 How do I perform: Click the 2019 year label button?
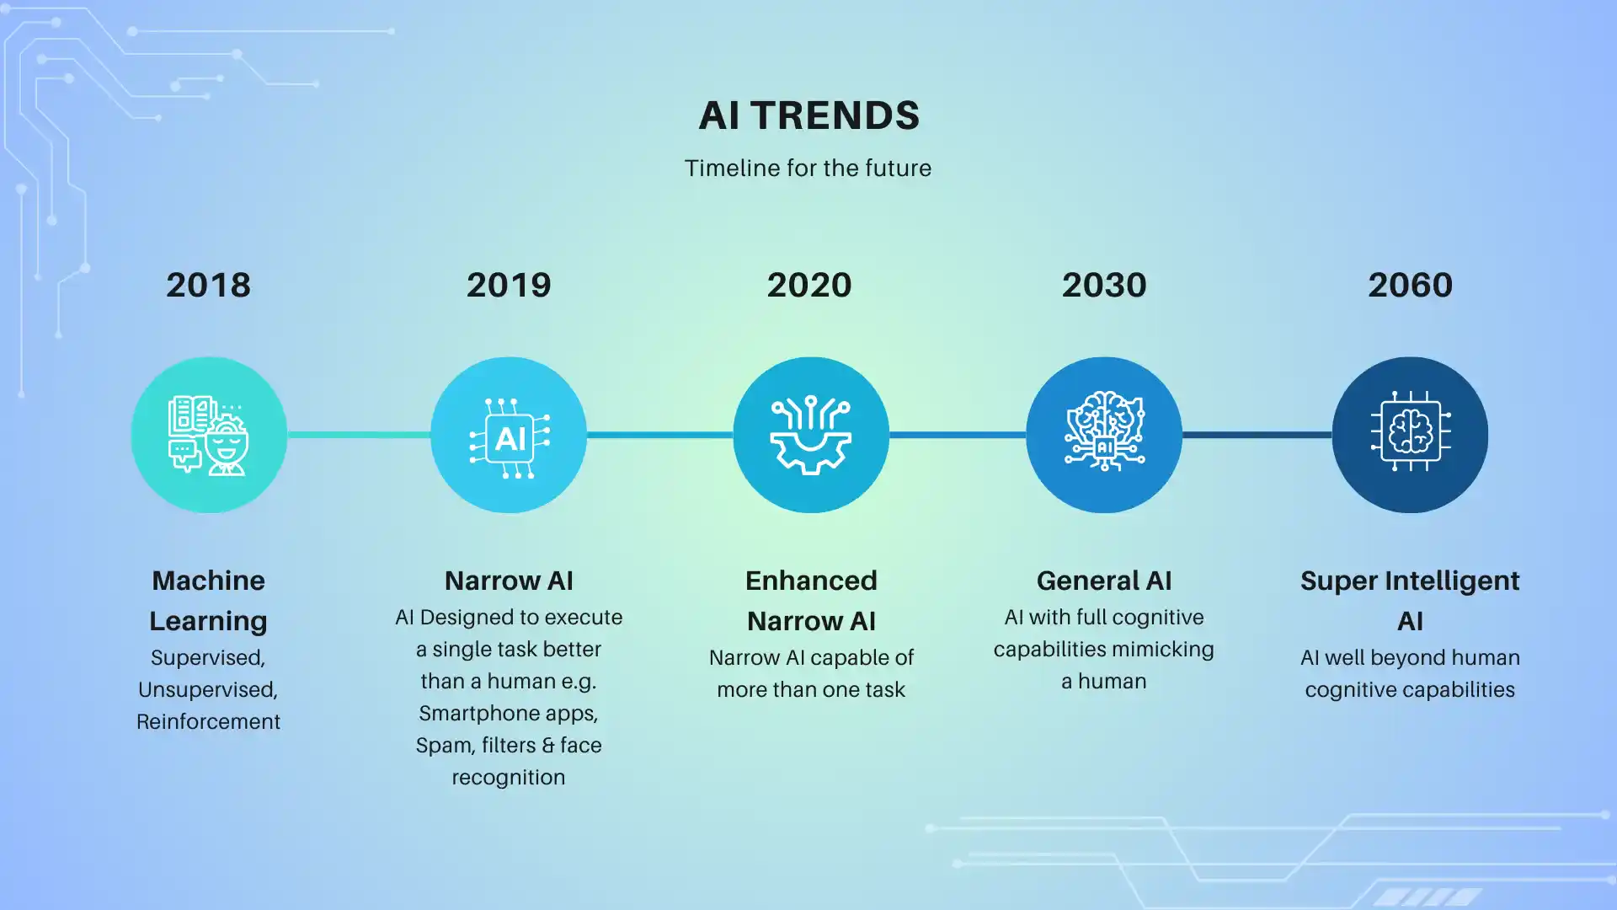508,283
